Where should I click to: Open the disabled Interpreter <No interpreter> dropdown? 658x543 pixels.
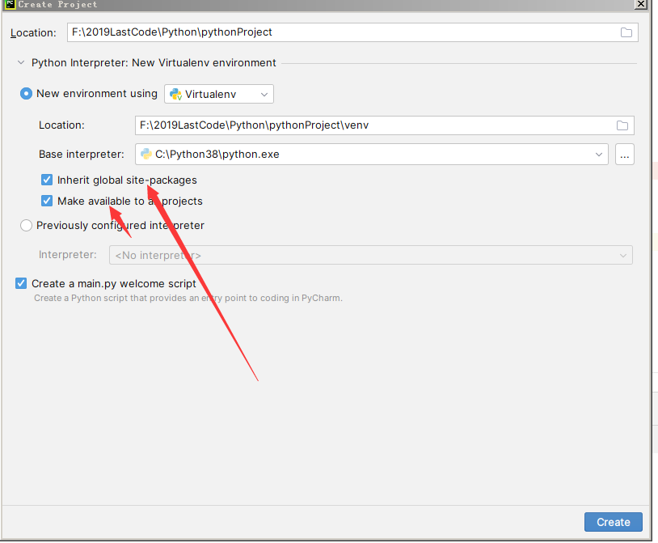click(370, 255)
